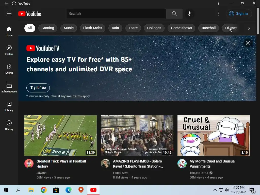Click the YouTube logo
This screenshot has width=260, height=195.
click(30, 14)
